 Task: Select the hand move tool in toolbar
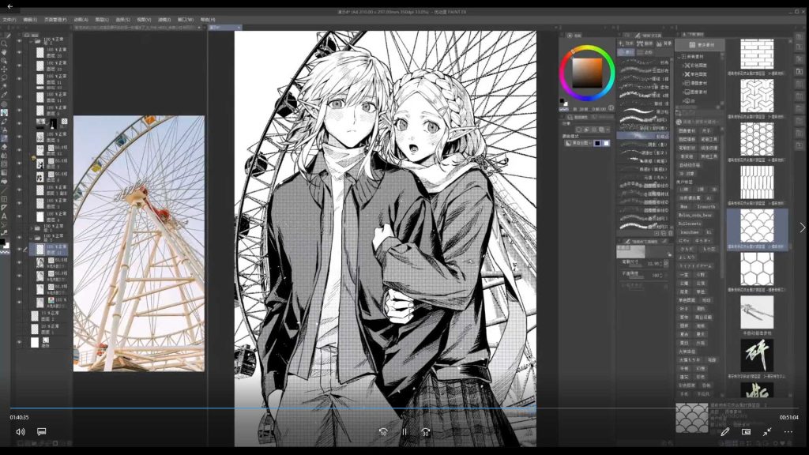click(x=5, y=52)
